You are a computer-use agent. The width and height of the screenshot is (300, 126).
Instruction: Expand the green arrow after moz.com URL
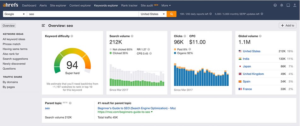(x=152, y=112)
